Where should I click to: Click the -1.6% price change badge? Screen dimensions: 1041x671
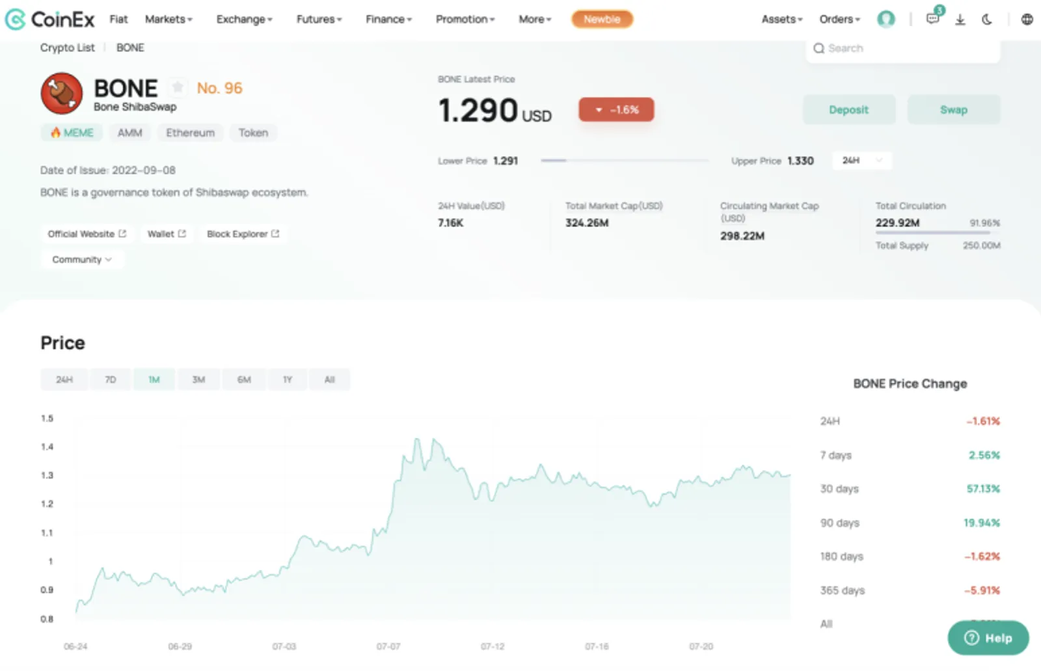click(616, 110)
